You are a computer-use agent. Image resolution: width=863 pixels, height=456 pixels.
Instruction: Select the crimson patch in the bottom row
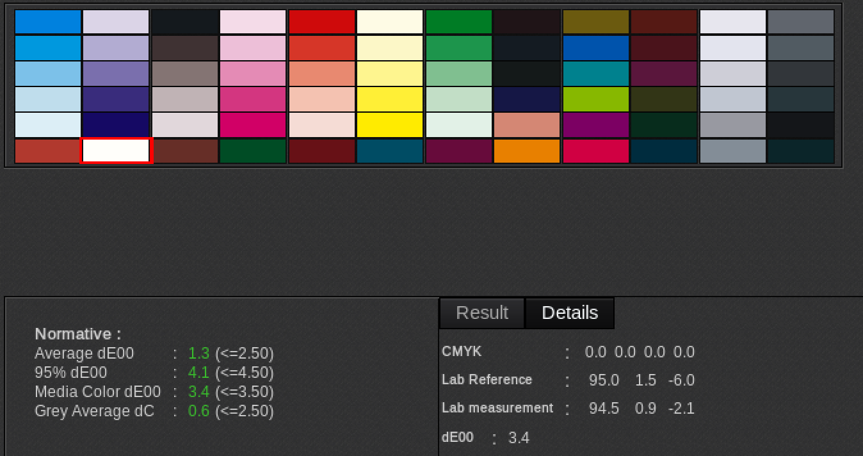coord(595,151)
